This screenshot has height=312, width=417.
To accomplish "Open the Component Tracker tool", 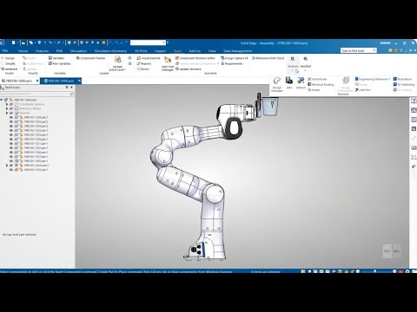I will click(x=91, y=58).
